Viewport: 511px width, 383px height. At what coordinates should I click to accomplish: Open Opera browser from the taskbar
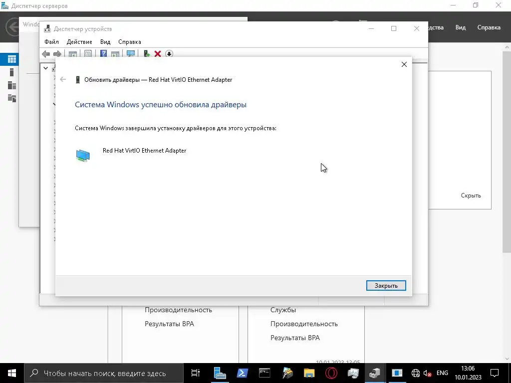coord(331,373)
